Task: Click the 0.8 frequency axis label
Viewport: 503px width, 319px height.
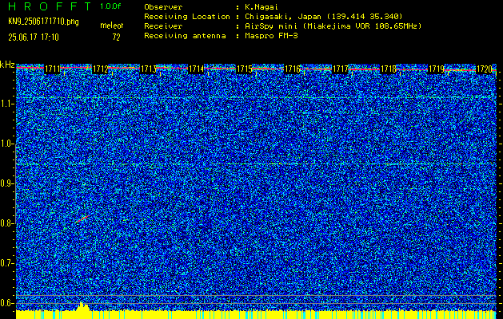Action: click(6, 223)
